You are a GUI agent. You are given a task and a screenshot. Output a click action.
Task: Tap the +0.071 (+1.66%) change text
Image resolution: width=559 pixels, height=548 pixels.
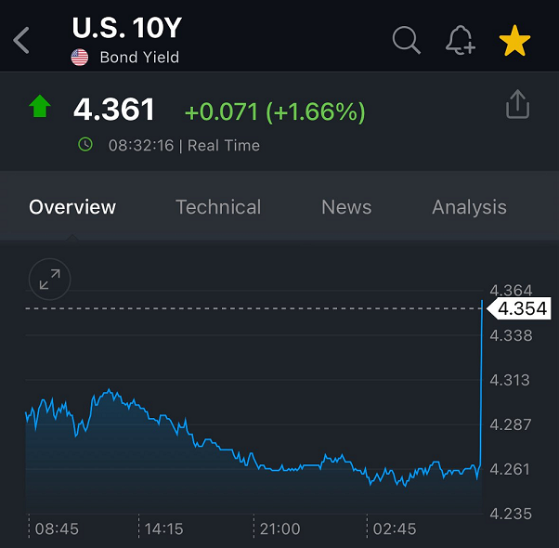click(275, 112)
